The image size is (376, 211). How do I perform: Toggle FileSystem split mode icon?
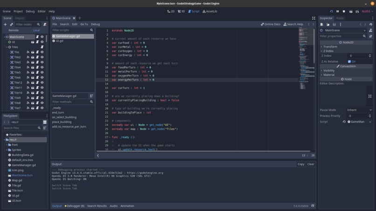(45, 122)
